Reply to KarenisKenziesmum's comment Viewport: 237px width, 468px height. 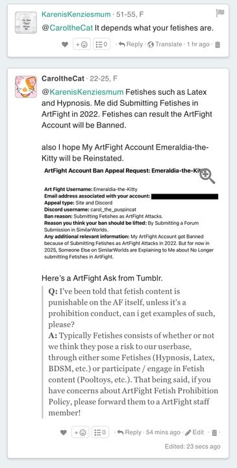click(131, 44)
